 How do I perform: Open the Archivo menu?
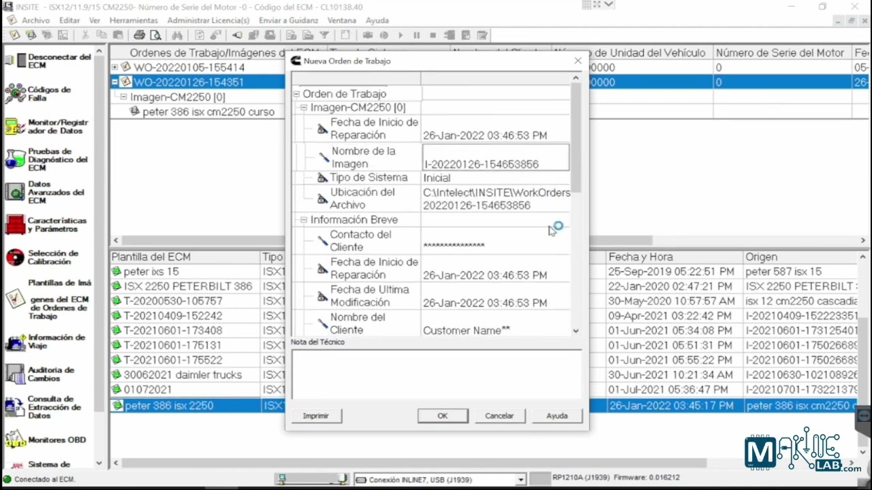tap(35, 20)
